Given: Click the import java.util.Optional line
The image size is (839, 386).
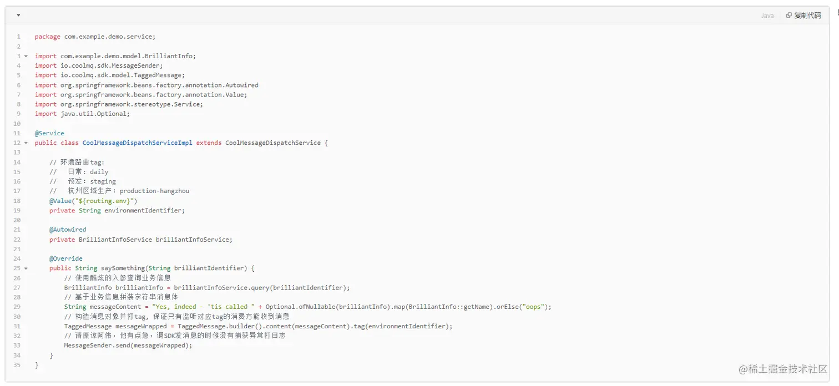Looking at the screenshot, I should coord(82,114).
